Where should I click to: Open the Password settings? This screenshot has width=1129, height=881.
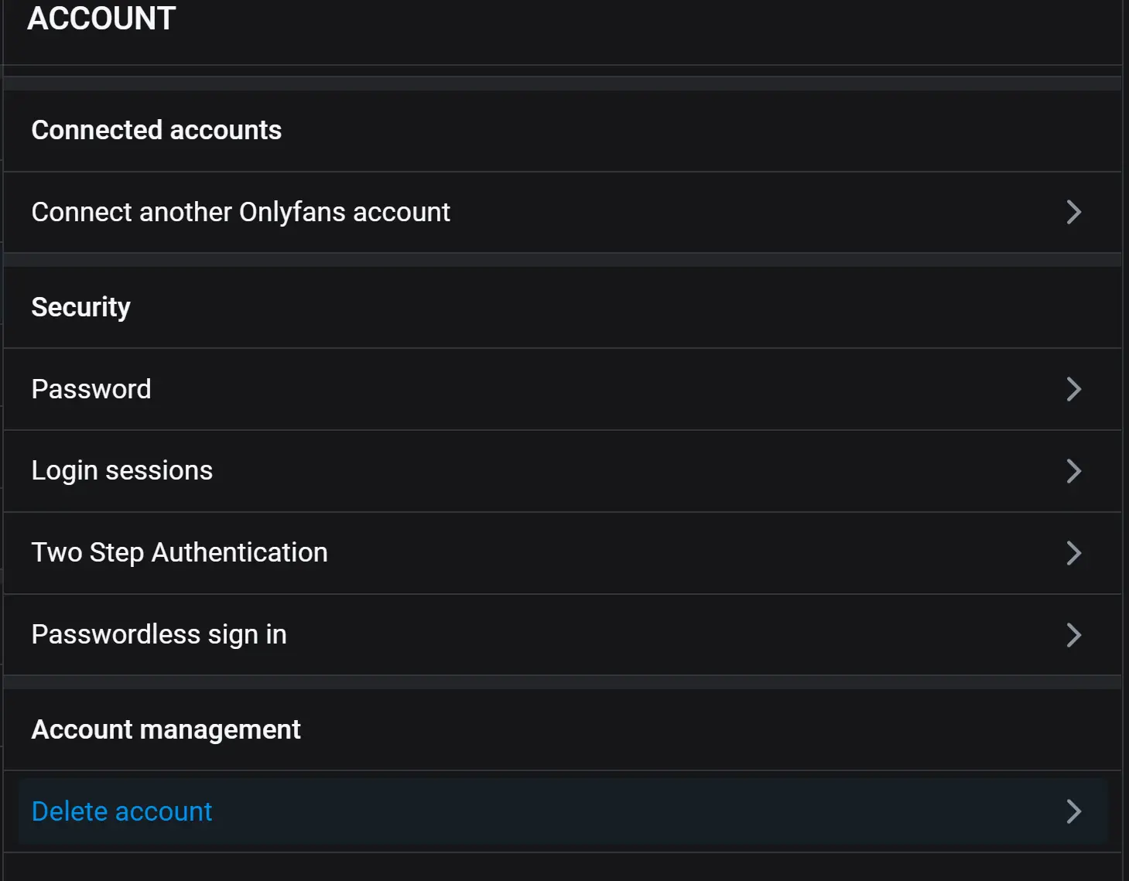point(91,389)
